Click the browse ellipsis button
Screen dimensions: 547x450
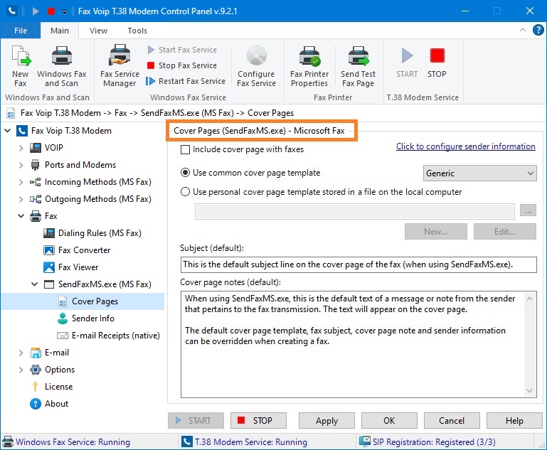(x=528, y=211)
